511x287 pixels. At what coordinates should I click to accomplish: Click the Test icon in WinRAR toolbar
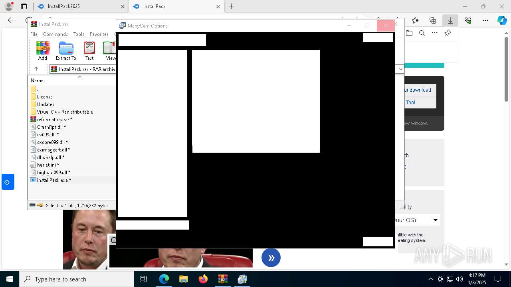click(89, 51)
